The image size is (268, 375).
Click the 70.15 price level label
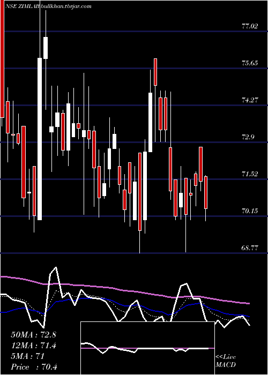[x=250, y=211]
